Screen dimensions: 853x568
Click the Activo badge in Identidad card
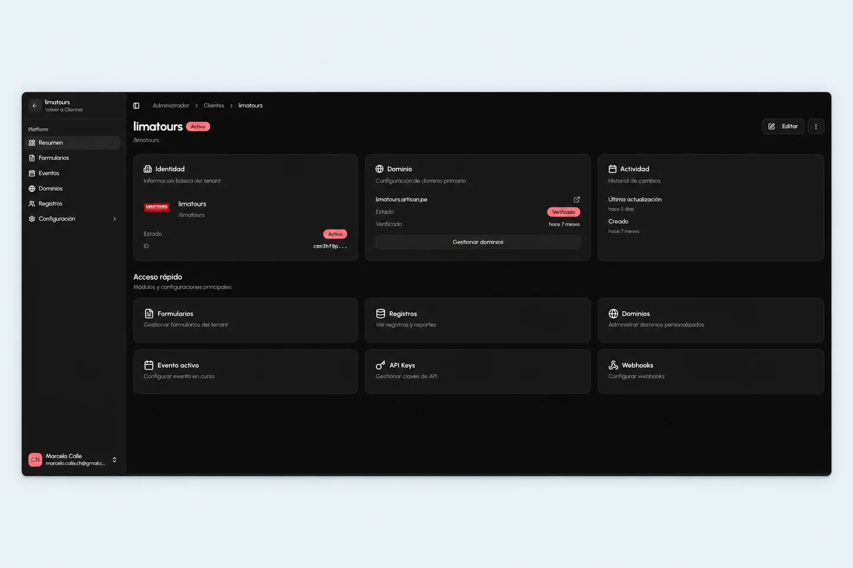tap(335, 234)
